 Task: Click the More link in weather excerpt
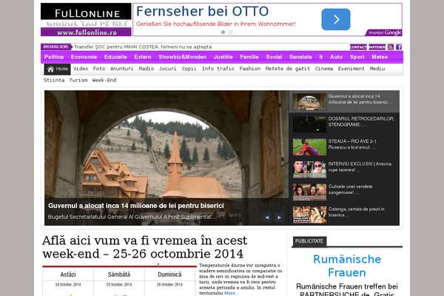pos(230,293)
